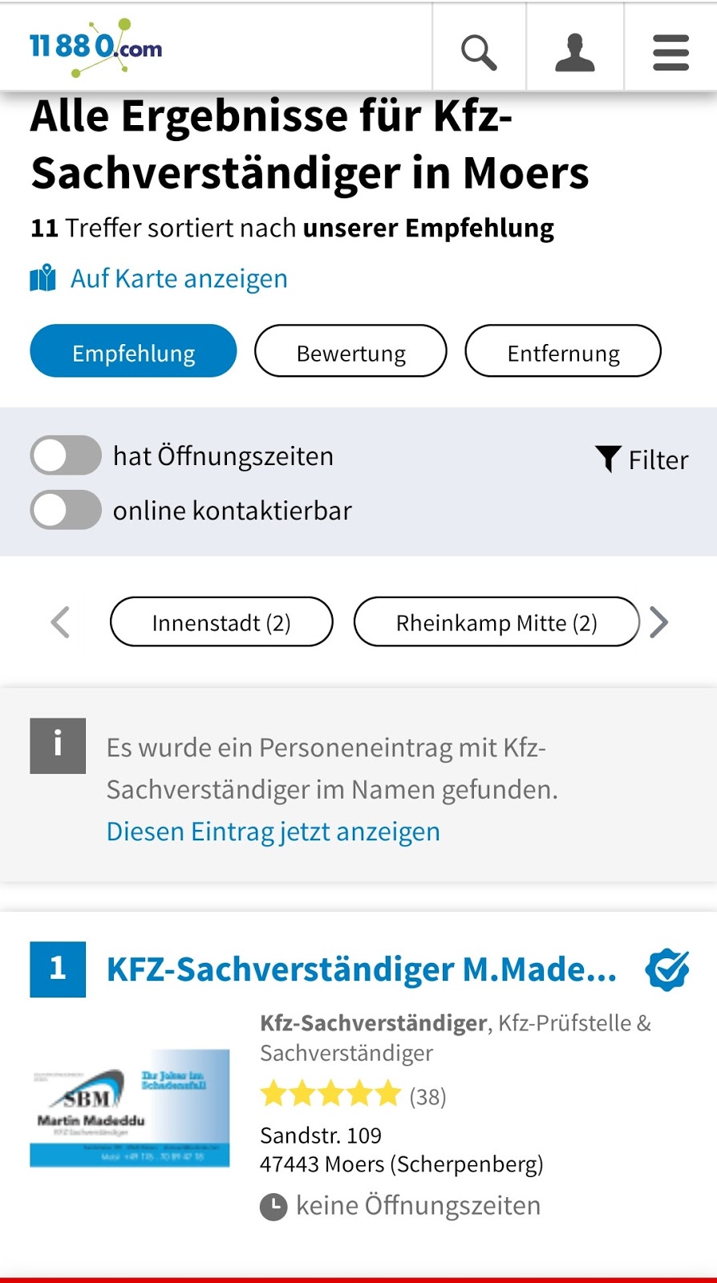Filter by Innenstadt (2) district
Viewport: 717px width, 1283px height.
click(221, 622)
